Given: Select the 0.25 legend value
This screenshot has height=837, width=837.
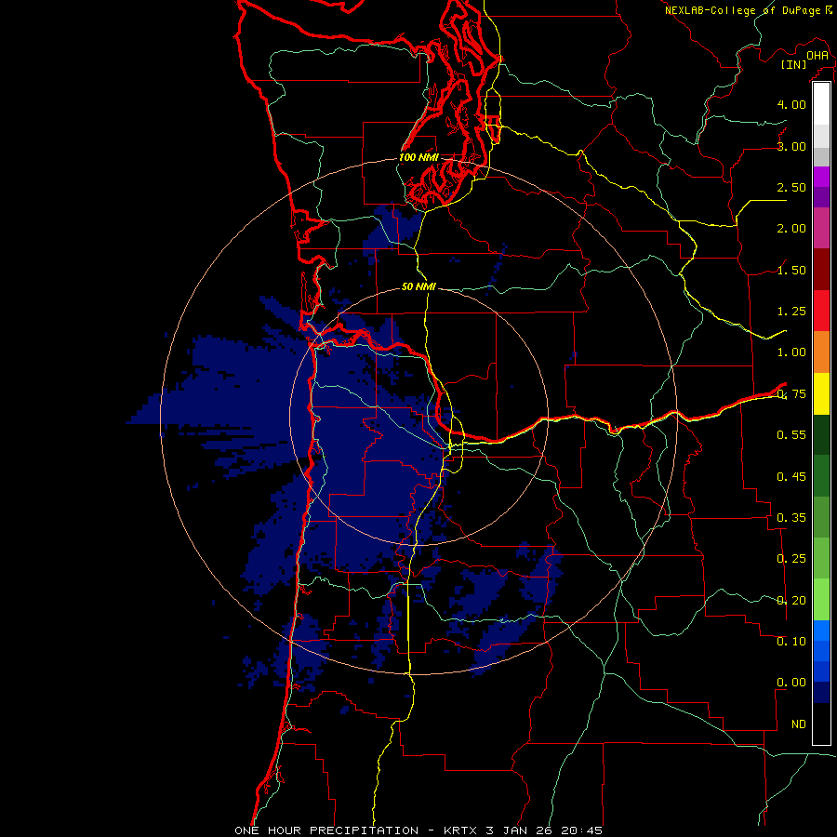Looking at the screenshot, I should point(791,559).
